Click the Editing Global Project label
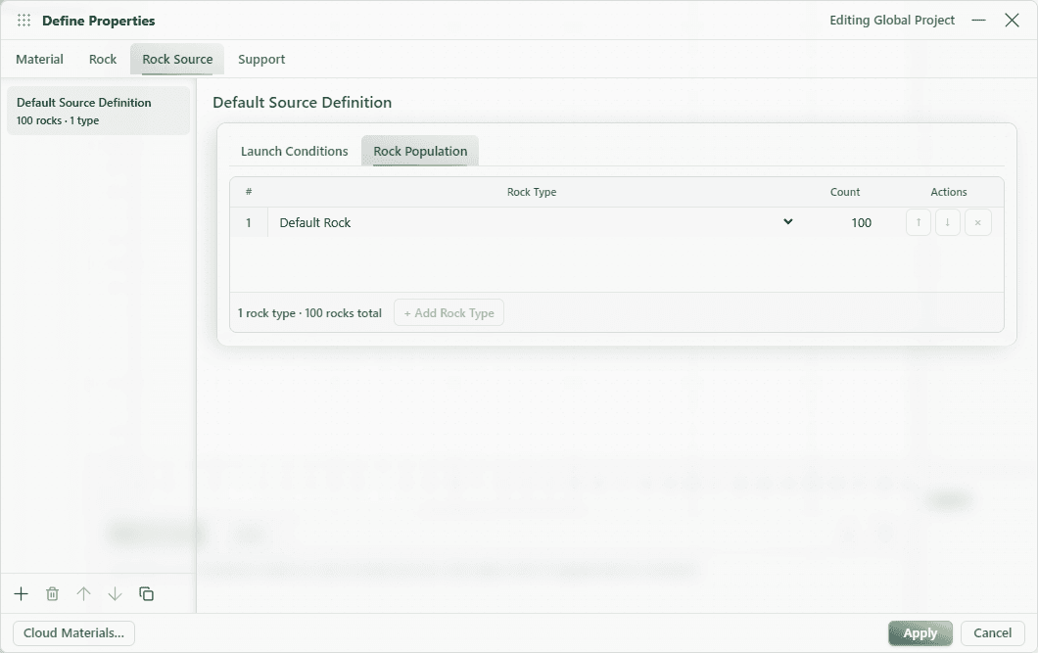Screen dimensions: 1038x653 [x=892, y=21]
